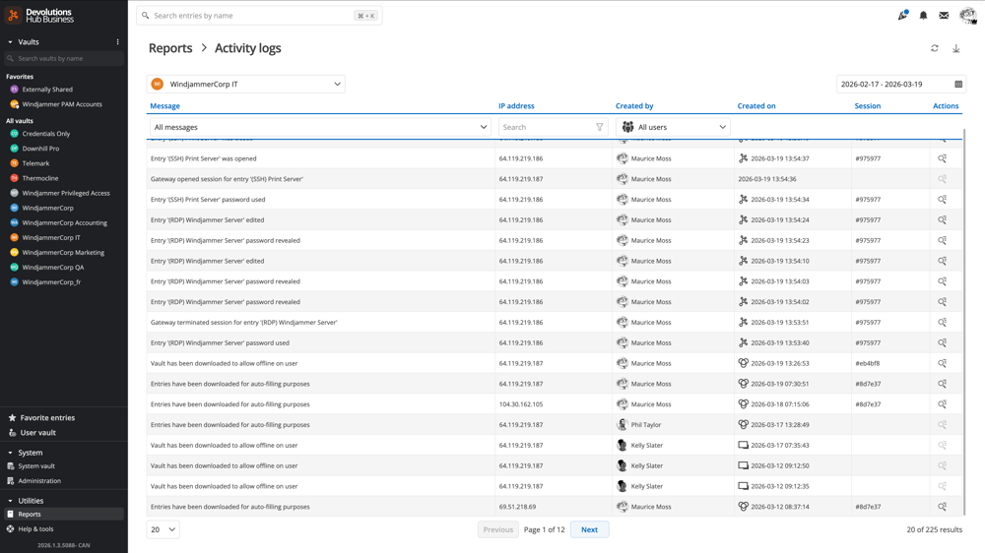Go to the Next page
This screenshot has height=553, width=985.
[589, 529]
